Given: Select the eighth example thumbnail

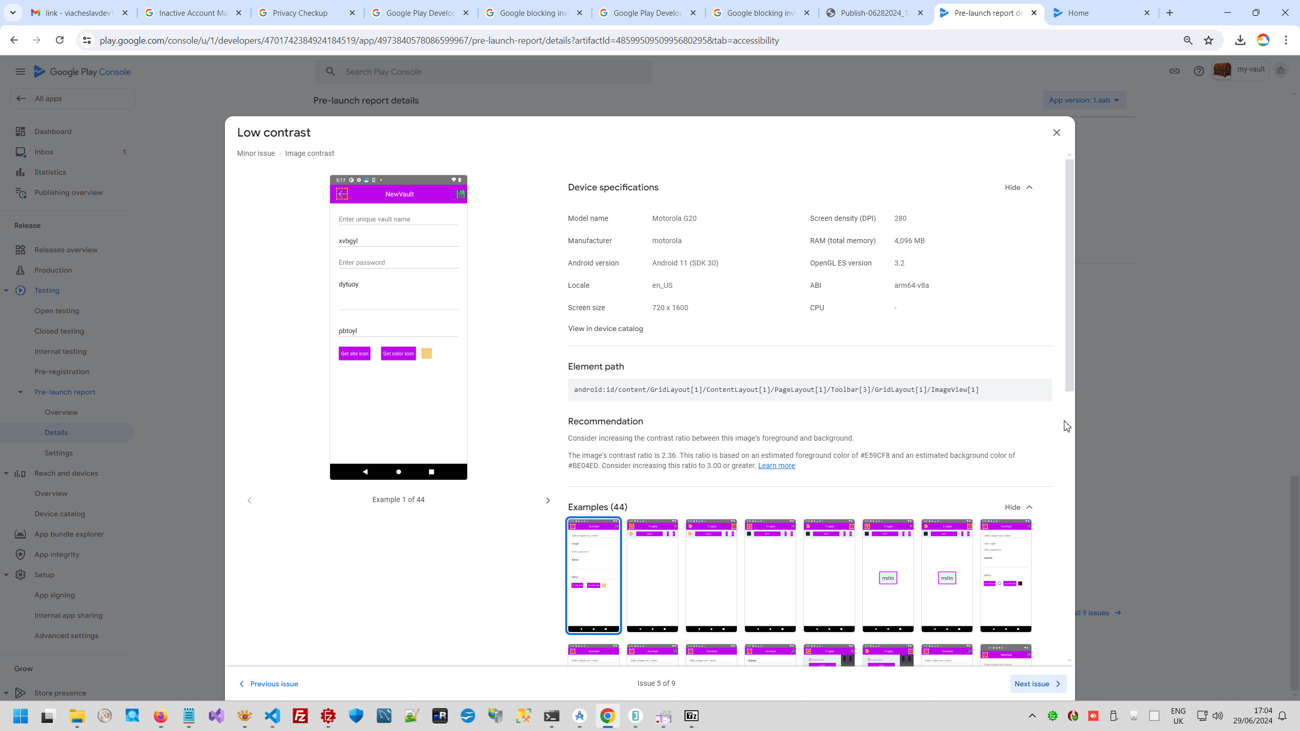Looking at the screenshot, I should click(x=1005, y=575).
